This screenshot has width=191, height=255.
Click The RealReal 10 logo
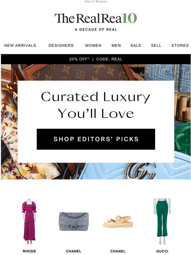[x=95, y=18]
